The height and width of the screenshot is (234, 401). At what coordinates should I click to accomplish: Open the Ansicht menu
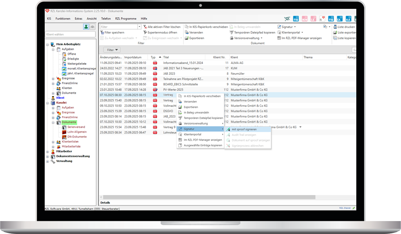coord(91,18)
